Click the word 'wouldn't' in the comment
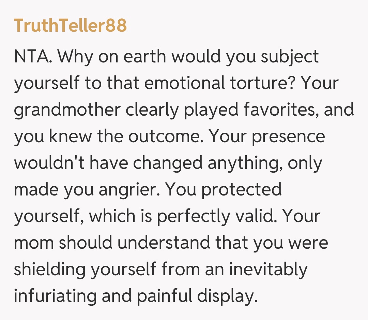This screenshot has height=320, width=368. pyautogui.click(x=49, y=162)
